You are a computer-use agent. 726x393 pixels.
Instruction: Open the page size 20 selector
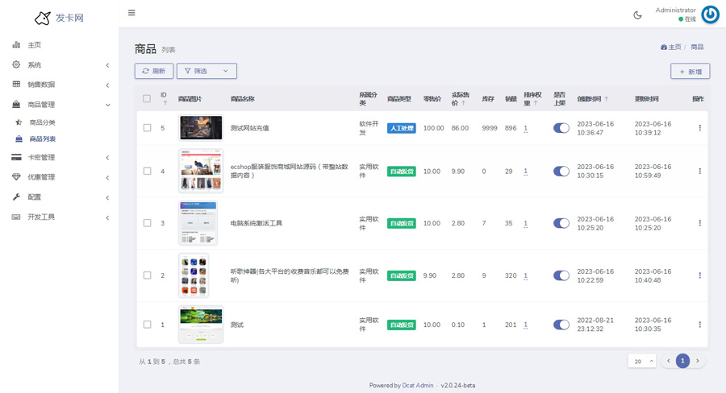[x=642, y=361]
